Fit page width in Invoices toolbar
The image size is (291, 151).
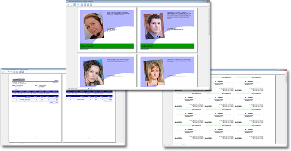(x=17, y=72)
